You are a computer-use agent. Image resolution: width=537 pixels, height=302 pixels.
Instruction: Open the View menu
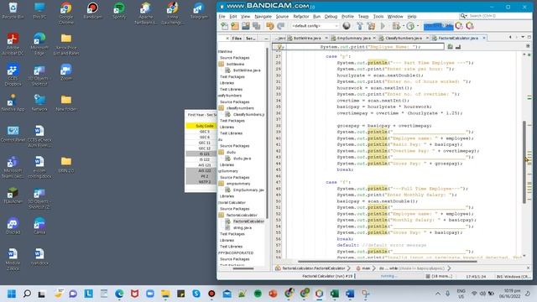(246, 16)
